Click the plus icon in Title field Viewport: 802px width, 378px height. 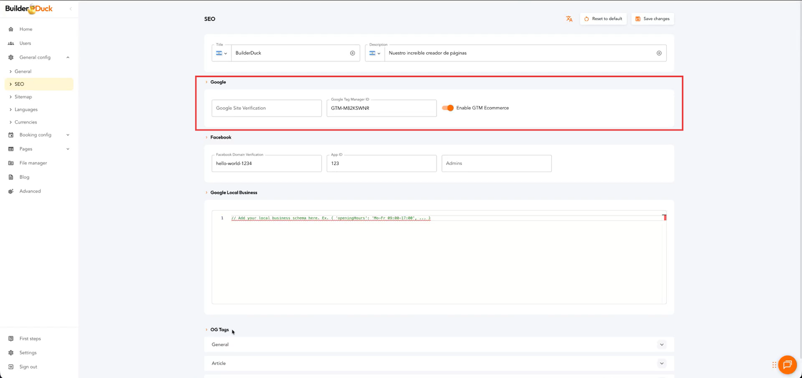[x=352, y=53]
